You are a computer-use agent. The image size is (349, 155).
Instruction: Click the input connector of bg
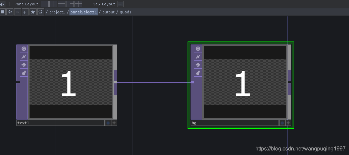click(193, 82)
